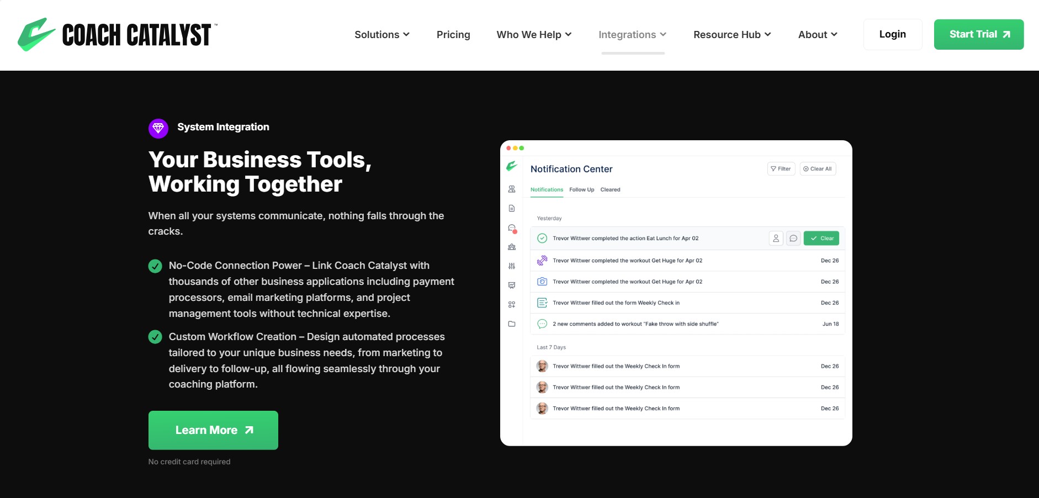The width and height of the screenshot is (1039, 498).
Task: Open the settings sliders icon in sidebar
Action: pyautogui.click(x=512, y=266)
